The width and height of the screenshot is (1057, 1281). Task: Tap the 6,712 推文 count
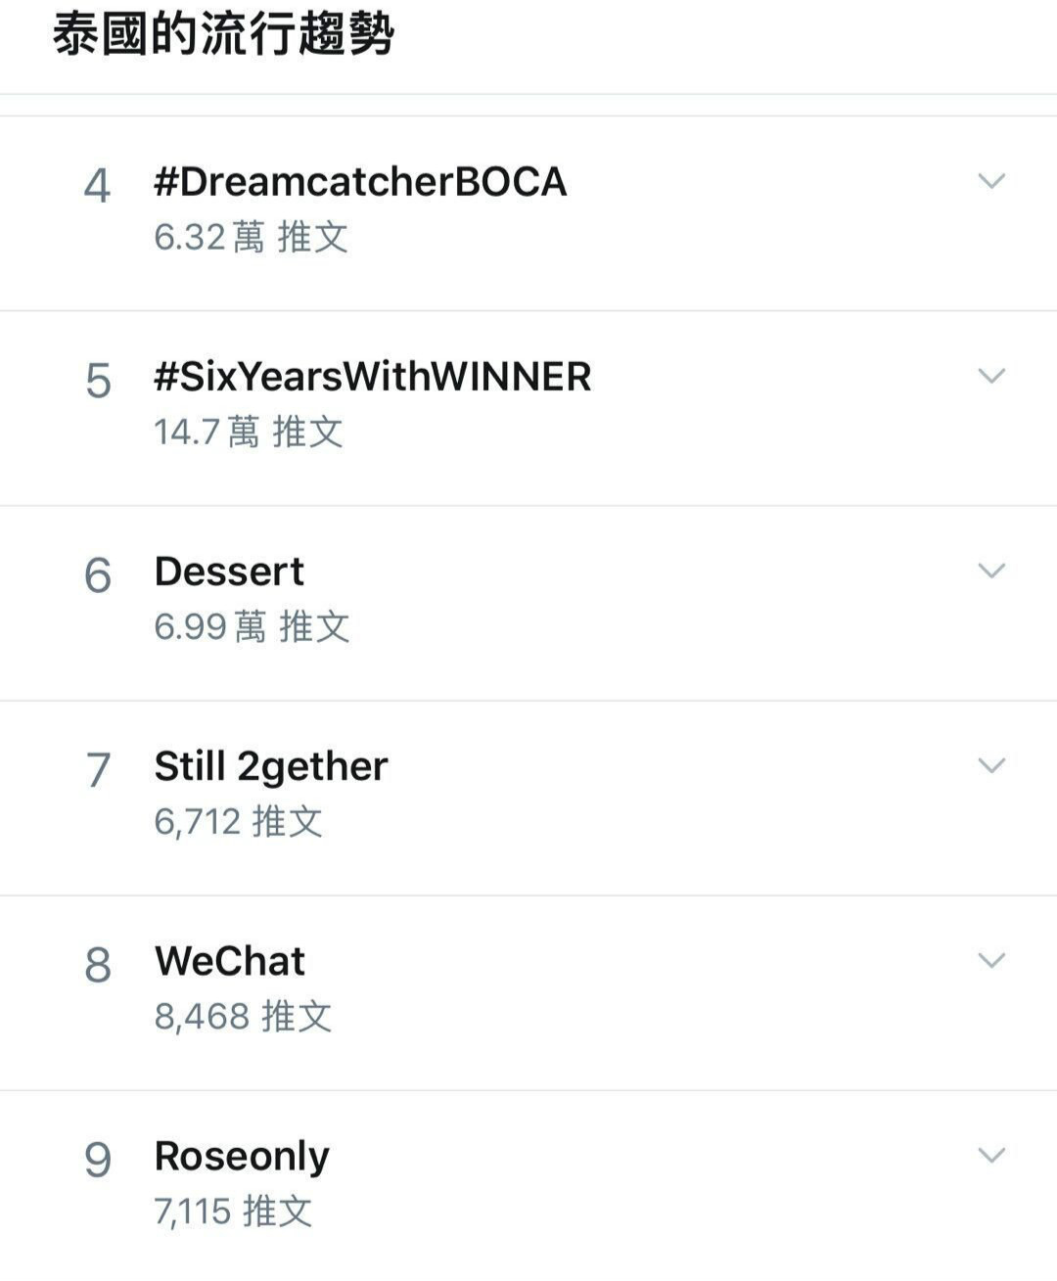(238, 821)
